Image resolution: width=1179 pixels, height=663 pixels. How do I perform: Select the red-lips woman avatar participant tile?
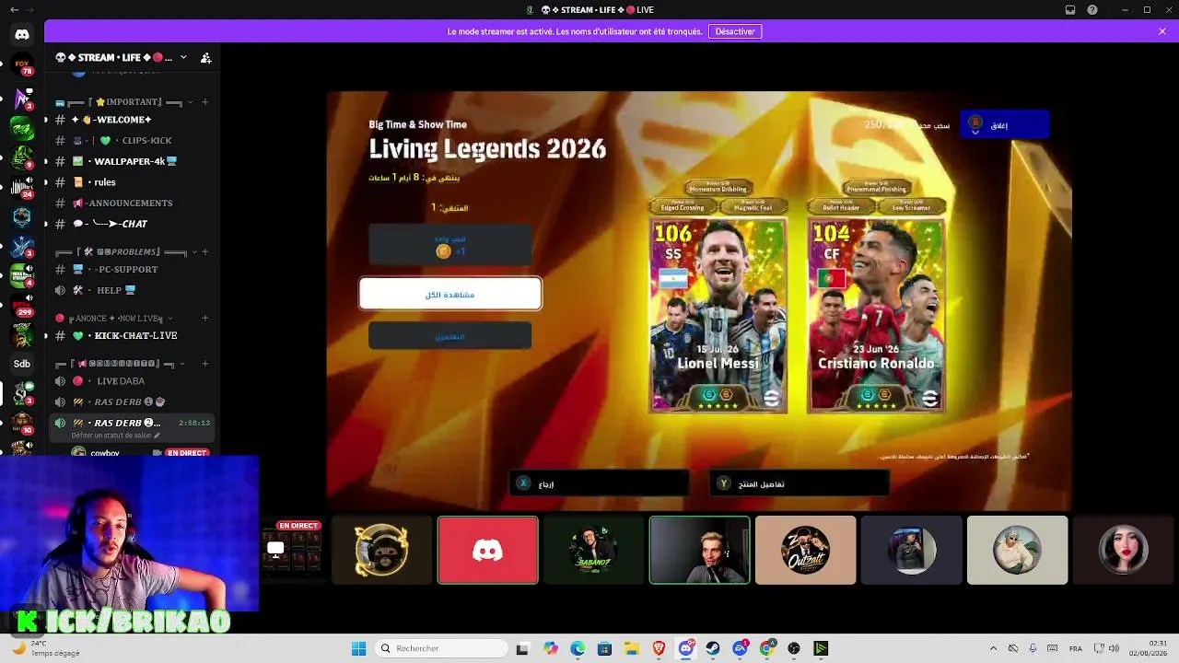click(1124, 550)
